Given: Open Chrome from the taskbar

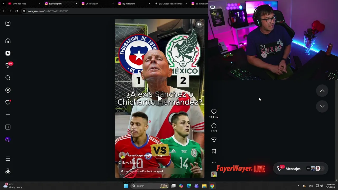Looking at the screenshot, I should pyautogui.click(x=212, y=186).
